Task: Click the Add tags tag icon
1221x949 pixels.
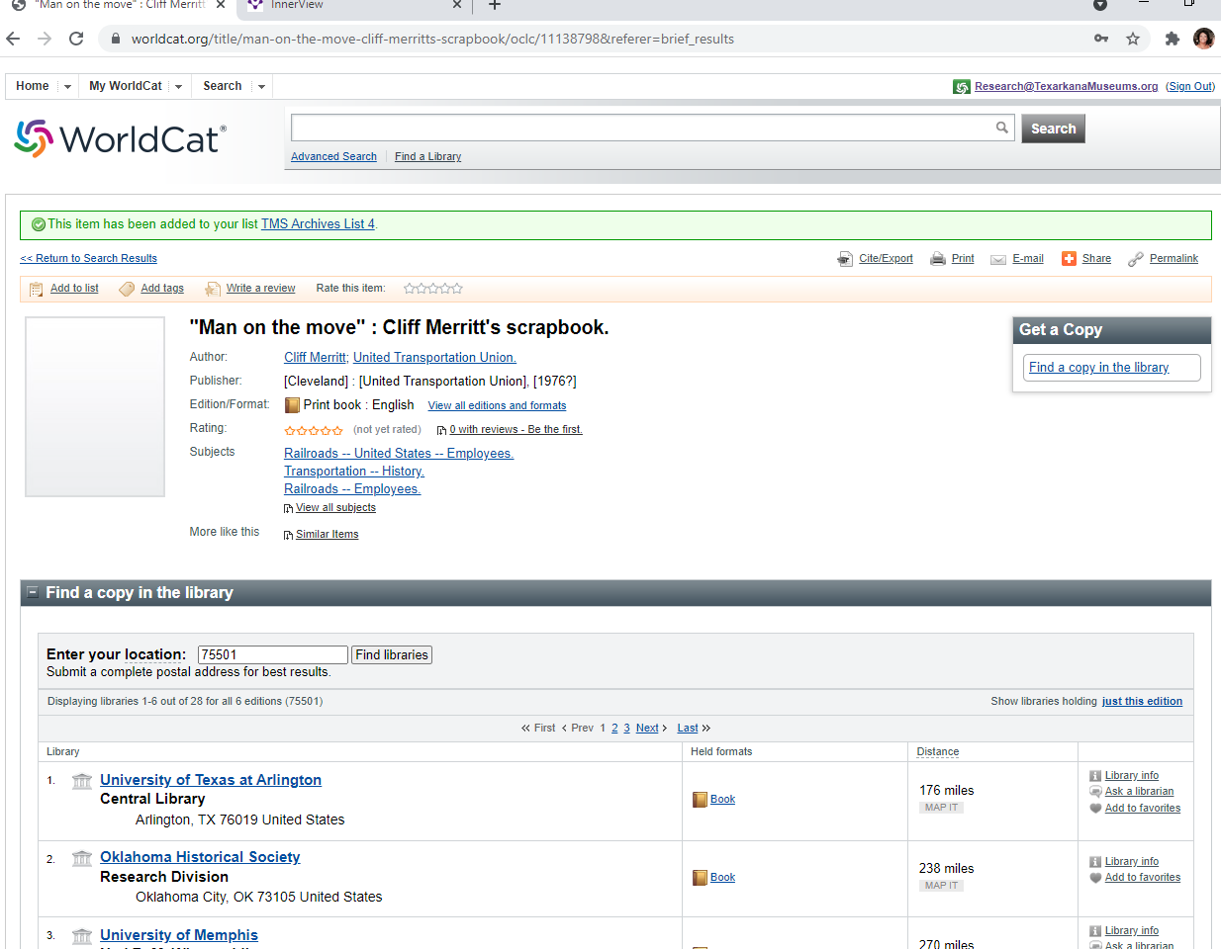Action: pos(127,289)
